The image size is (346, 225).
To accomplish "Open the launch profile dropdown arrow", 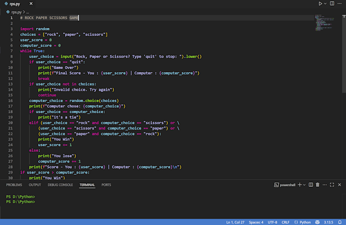I will click(304, 185).
